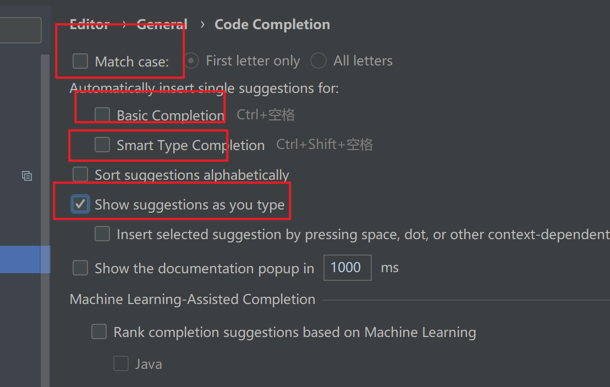Click the search box at top left

(x=21, y=30)
